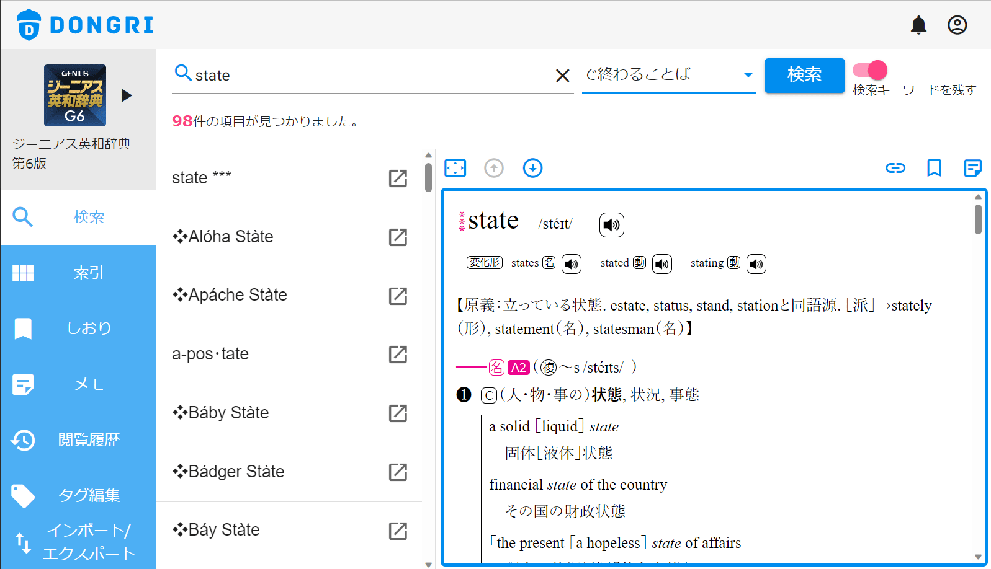Open the 索引 index sidebar tab
The width and height of the screenshot is (991, 569).
point(78,273)
